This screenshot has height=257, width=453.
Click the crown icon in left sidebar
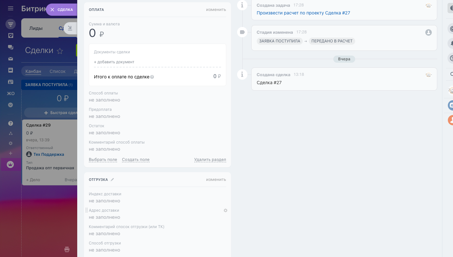click(10, 164)
